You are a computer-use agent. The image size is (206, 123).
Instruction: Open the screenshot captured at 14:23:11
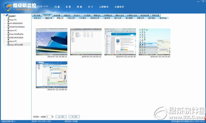(x=86, y=42)
